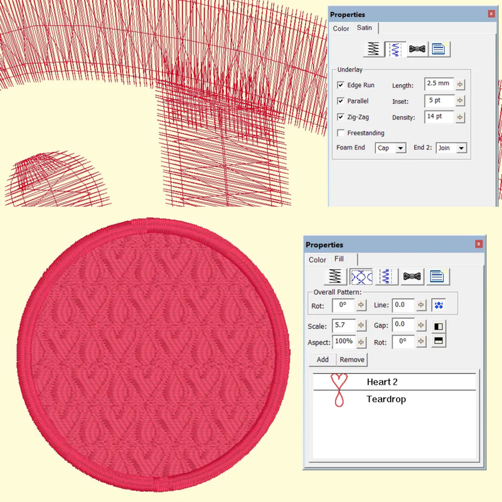Click the Add motif button

[x=323, y=360]
